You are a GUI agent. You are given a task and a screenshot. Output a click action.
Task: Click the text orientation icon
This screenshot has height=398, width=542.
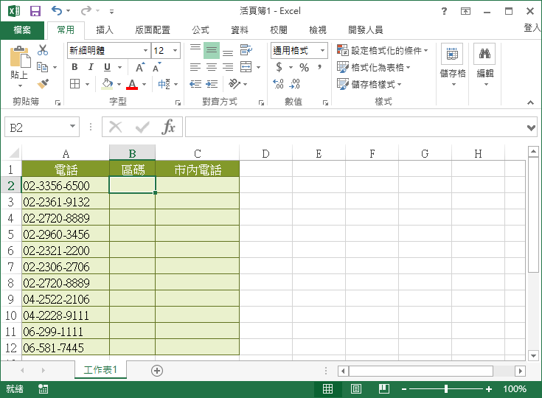[x=234, y=84]
